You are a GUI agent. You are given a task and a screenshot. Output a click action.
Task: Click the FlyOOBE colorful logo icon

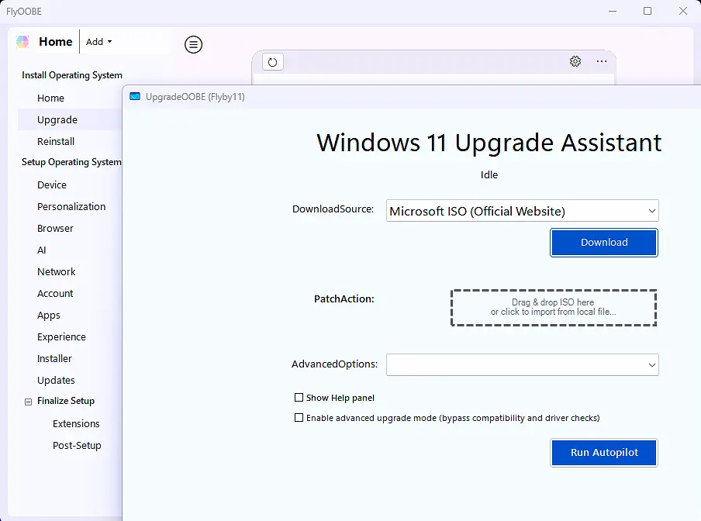(22, 42)
